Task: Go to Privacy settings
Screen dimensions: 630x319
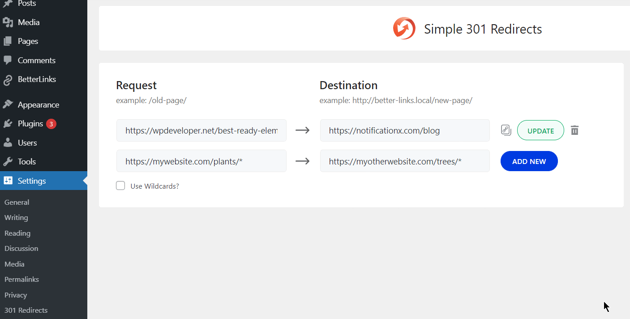Action: 15,295
